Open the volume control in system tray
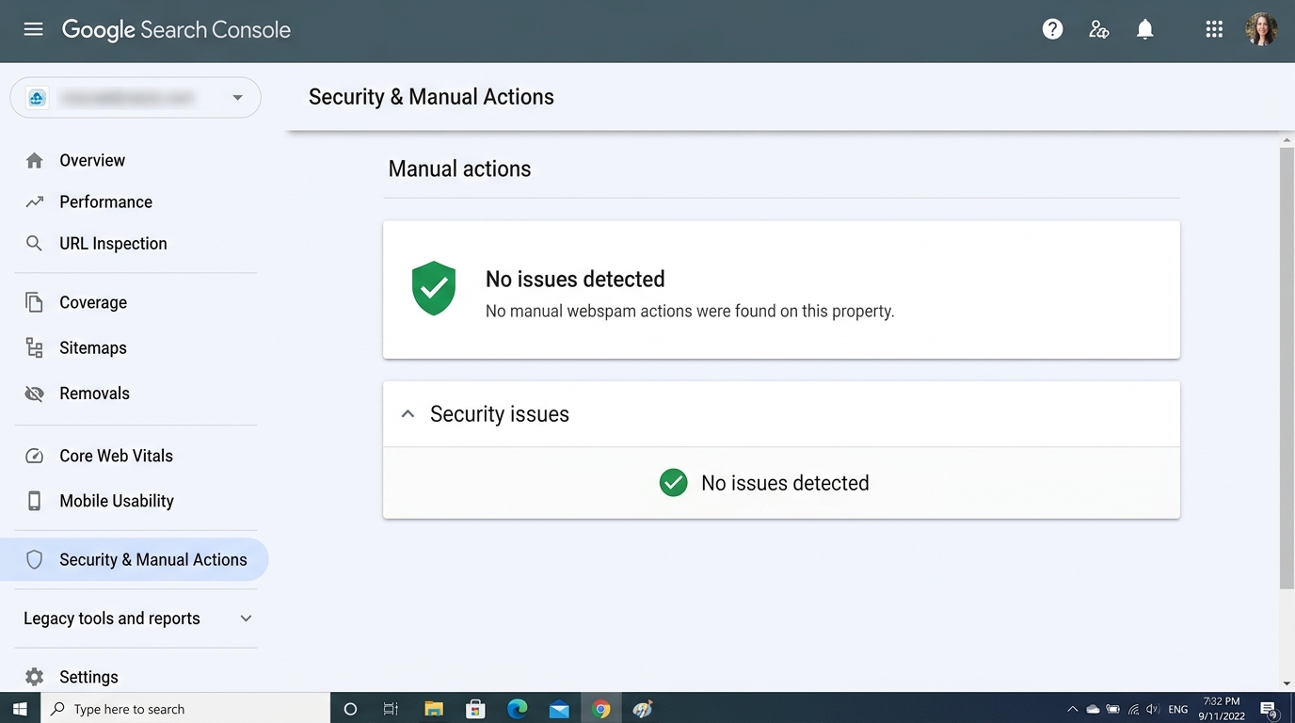Image resolution: width=1295 pixels, height=723 pixels. (1154, 709)
